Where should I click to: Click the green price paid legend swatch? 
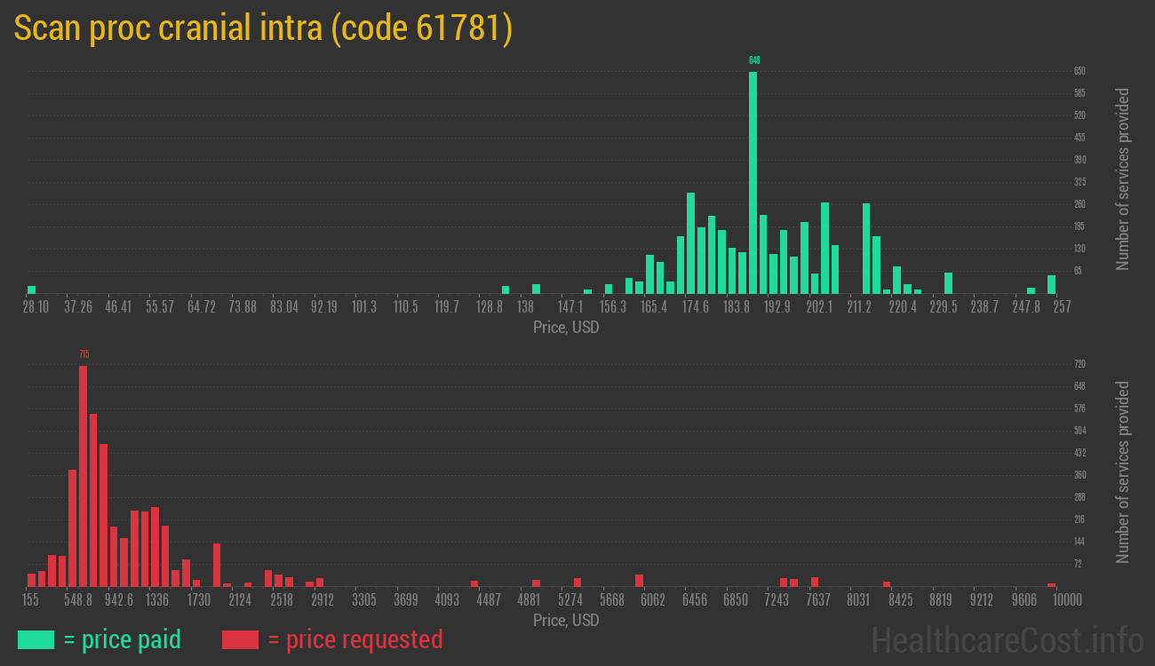(36, 639)
